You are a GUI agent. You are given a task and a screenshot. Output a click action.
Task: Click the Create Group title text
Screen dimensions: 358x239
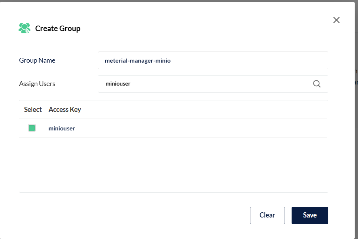(58, 28)
